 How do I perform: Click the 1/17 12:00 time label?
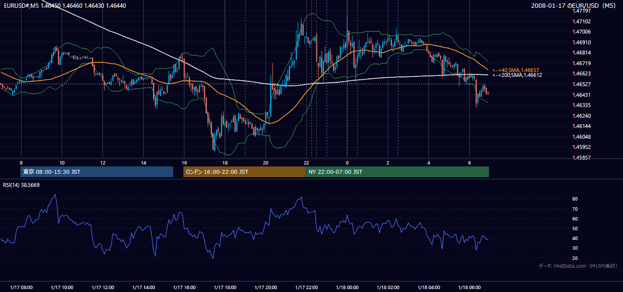coord(102,287)
